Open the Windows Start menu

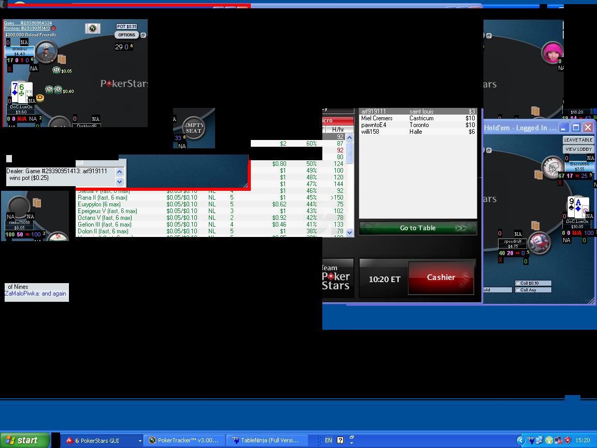pos(25,440)
